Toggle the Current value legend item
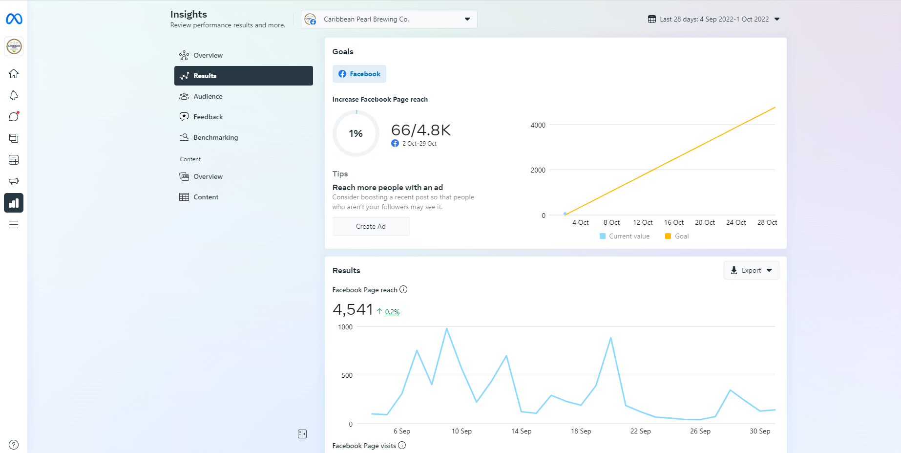This screenshot has height=453, width=901. click(624, 236)
